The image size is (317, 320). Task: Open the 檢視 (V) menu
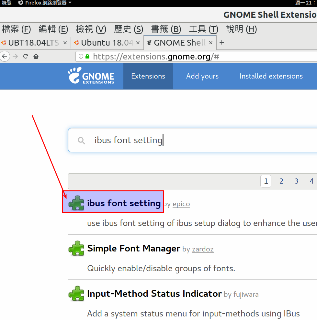coord(91,29)
